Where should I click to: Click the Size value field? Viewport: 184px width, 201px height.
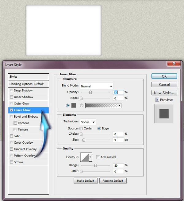[118, 140]
